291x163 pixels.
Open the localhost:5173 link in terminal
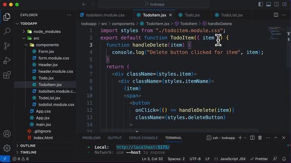(143, 147)
